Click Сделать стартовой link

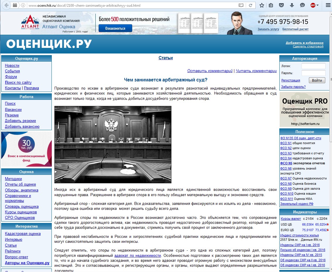308,46
